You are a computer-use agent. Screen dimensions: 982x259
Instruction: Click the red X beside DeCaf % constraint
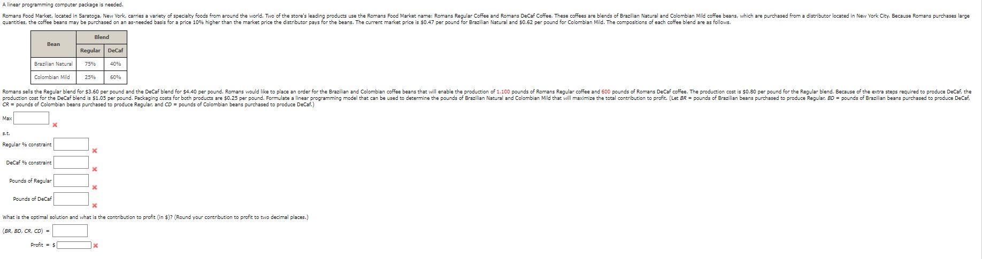point(94,169)
